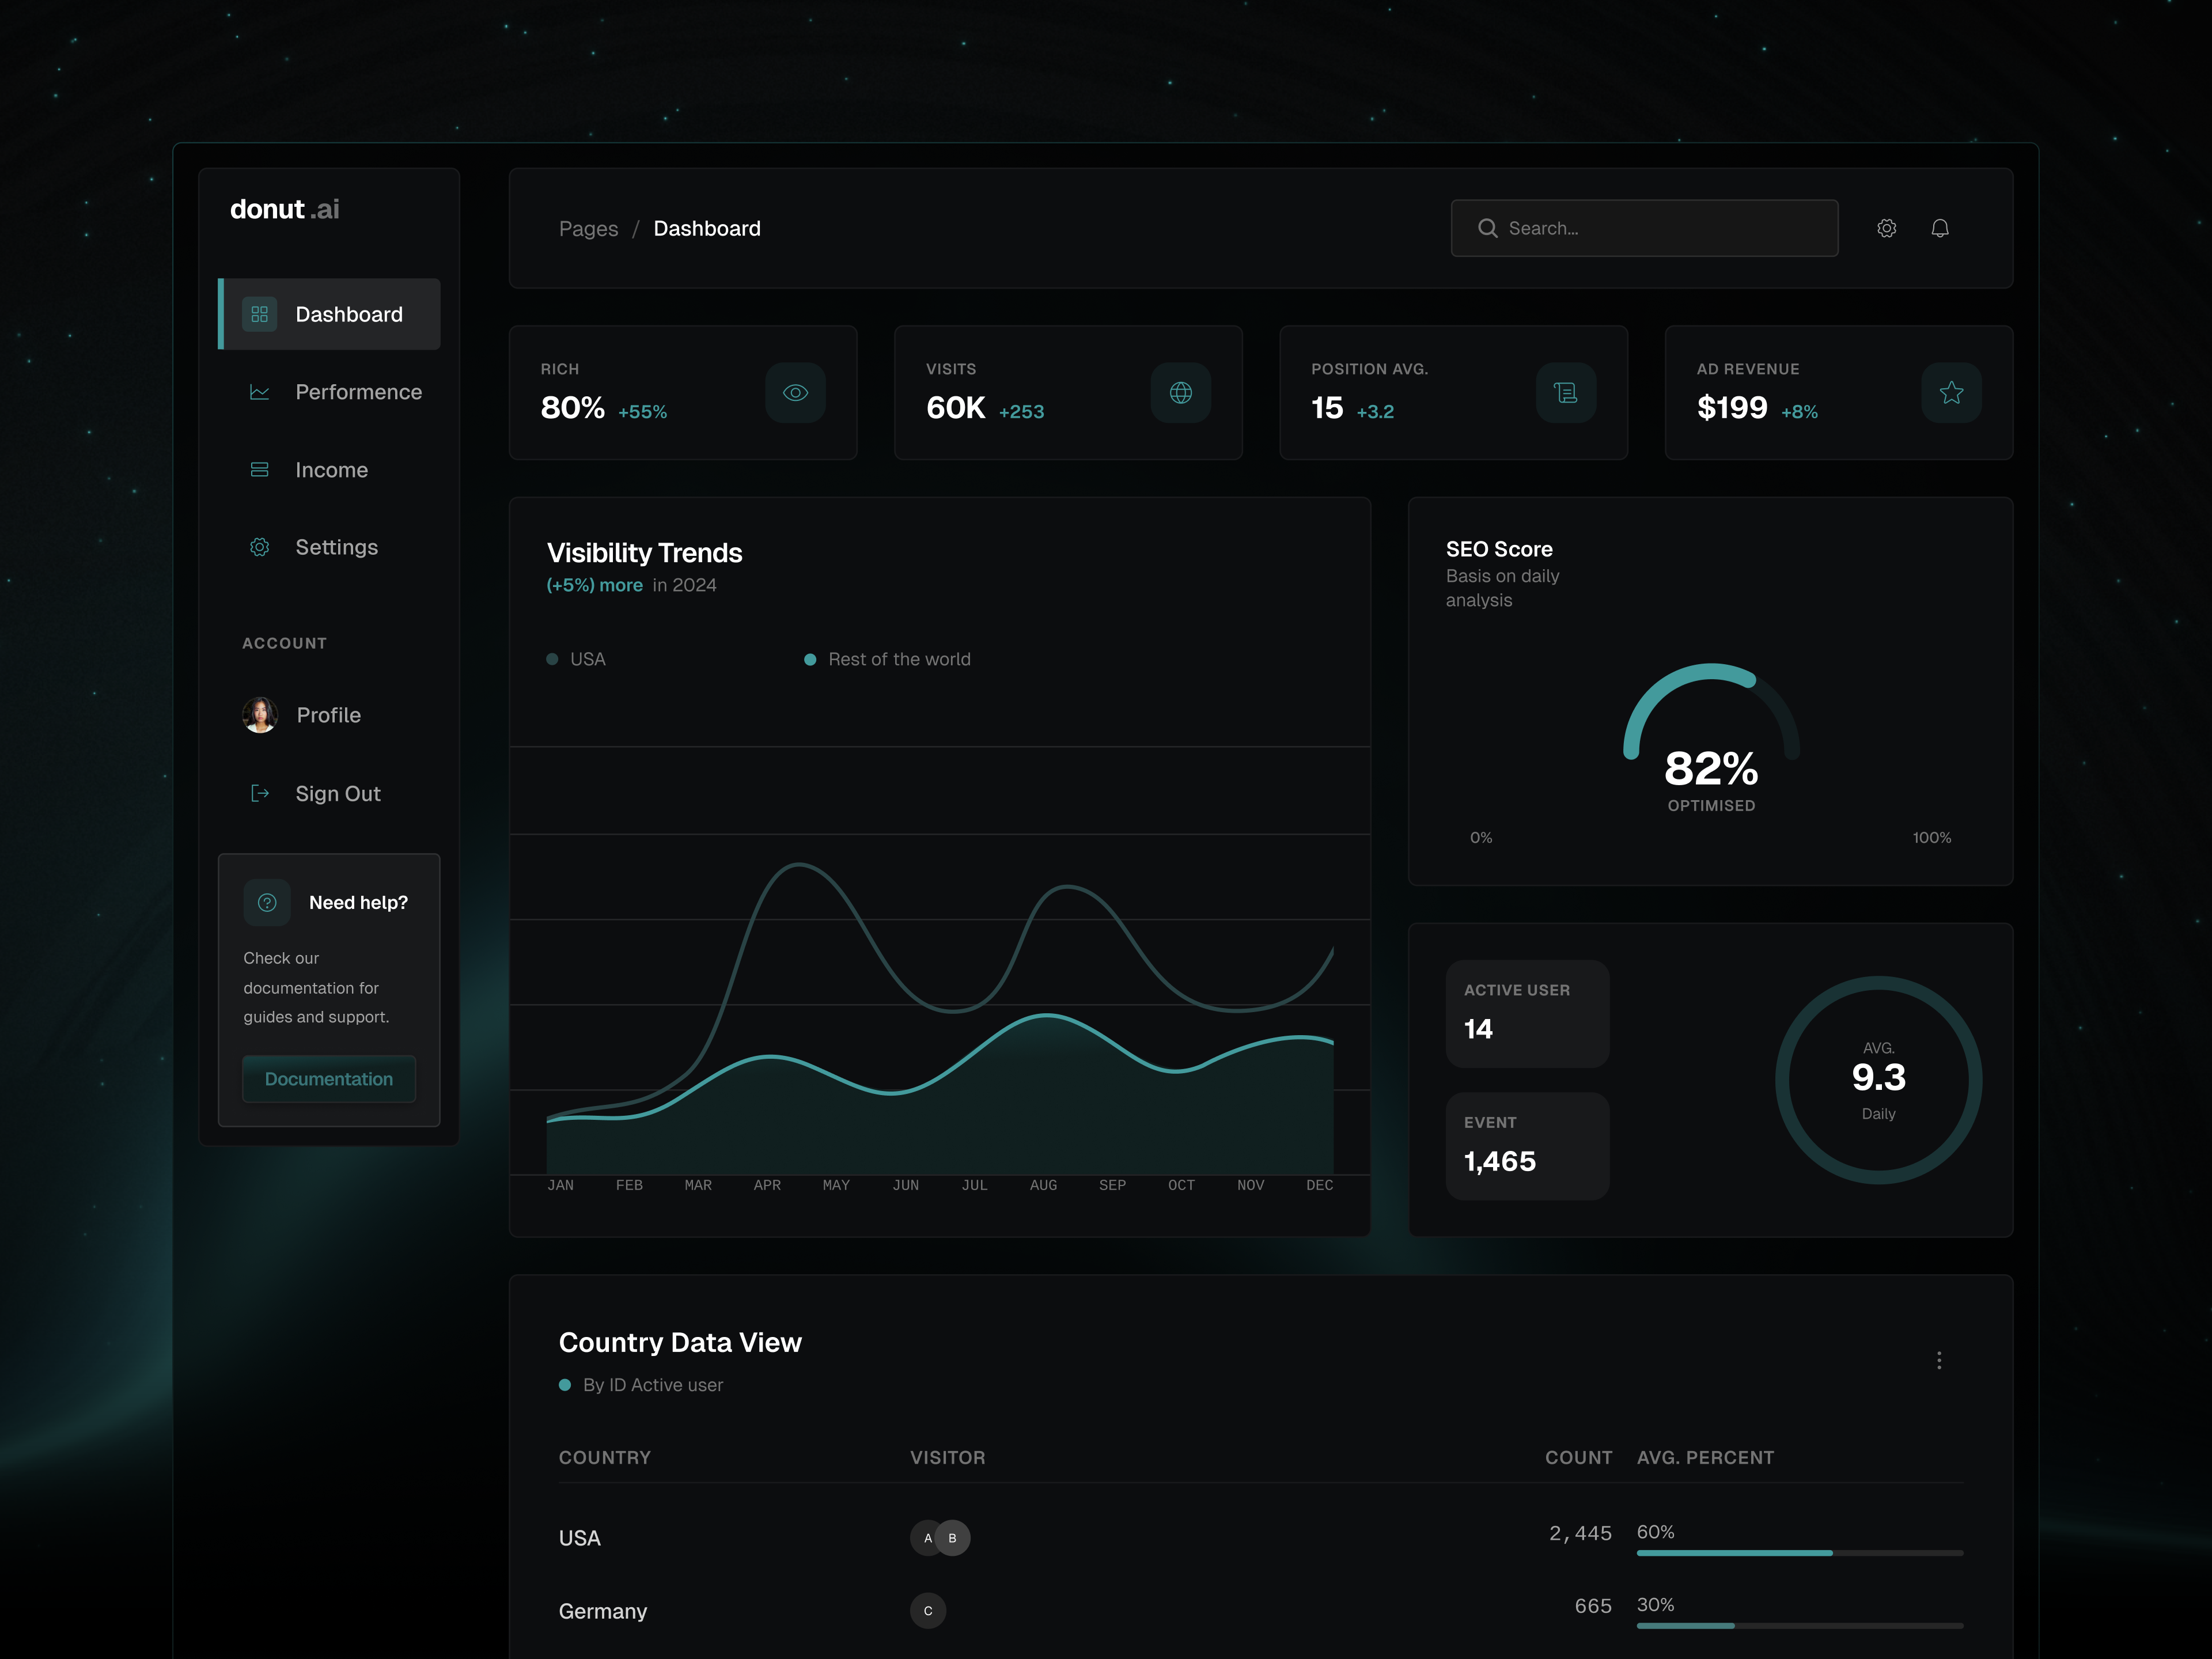
Task: Click the 2,445 count cell
Action: tap(1581, 1533)
